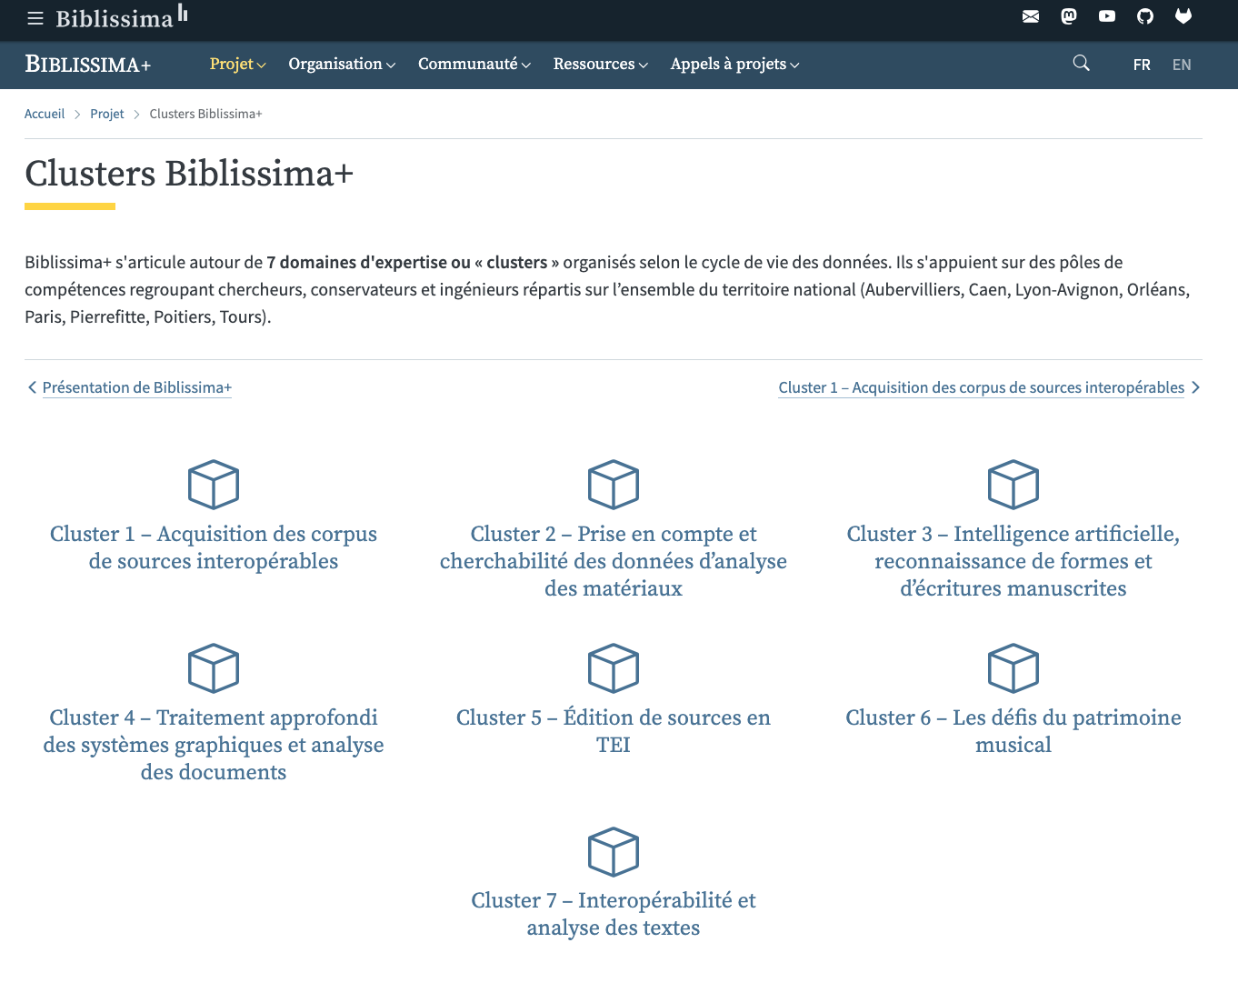Open Cluster 5 – Édition de sources en TEI
The height and width of the screenshot is (983, 1238).
614,730
